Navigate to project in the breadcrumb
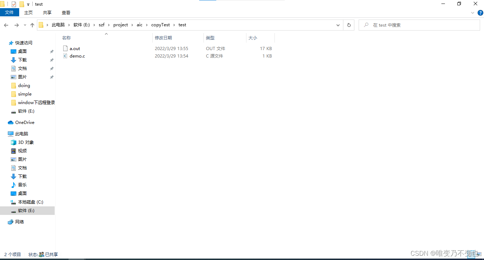 [121, 25]
